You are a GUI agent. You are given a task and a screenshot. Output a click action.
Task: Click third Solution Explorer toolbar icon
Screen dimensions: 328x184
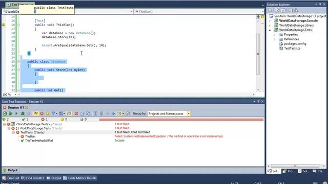click(283, 10)
